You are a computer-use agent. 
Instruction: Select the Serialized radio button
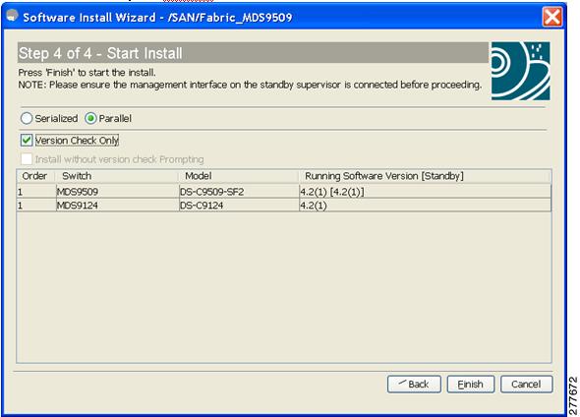tap(27, 118)
